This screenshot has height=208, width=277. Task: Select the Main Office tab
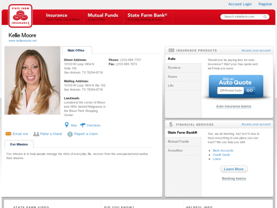tap(77, 50)
